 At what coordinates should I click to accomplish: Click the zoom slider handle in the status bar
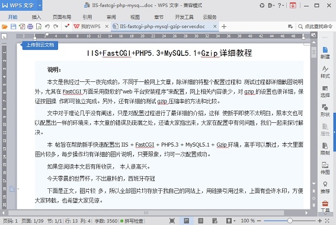click(290, 221)
